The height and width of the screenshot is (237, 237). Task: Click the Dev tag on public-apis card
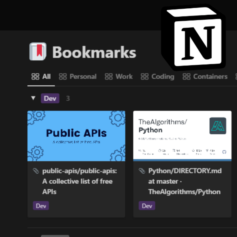click(41, 206)
